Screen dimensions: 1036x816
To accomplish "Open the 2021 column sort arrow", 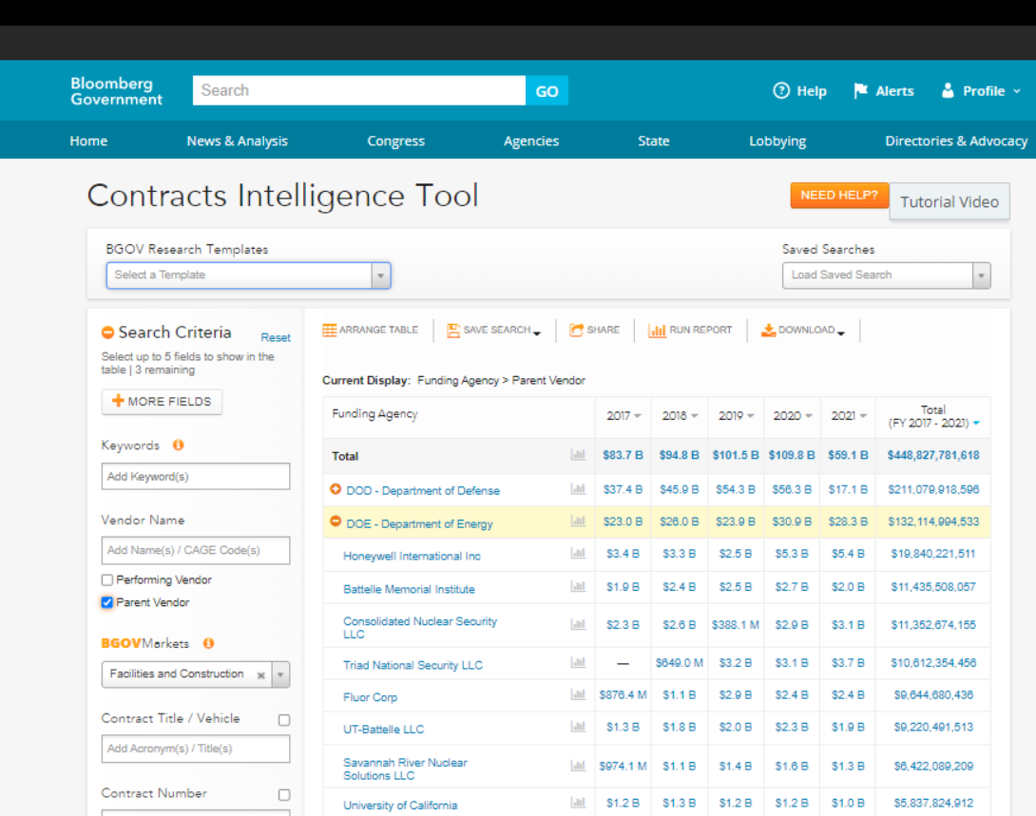I will [x=863, y=416].
